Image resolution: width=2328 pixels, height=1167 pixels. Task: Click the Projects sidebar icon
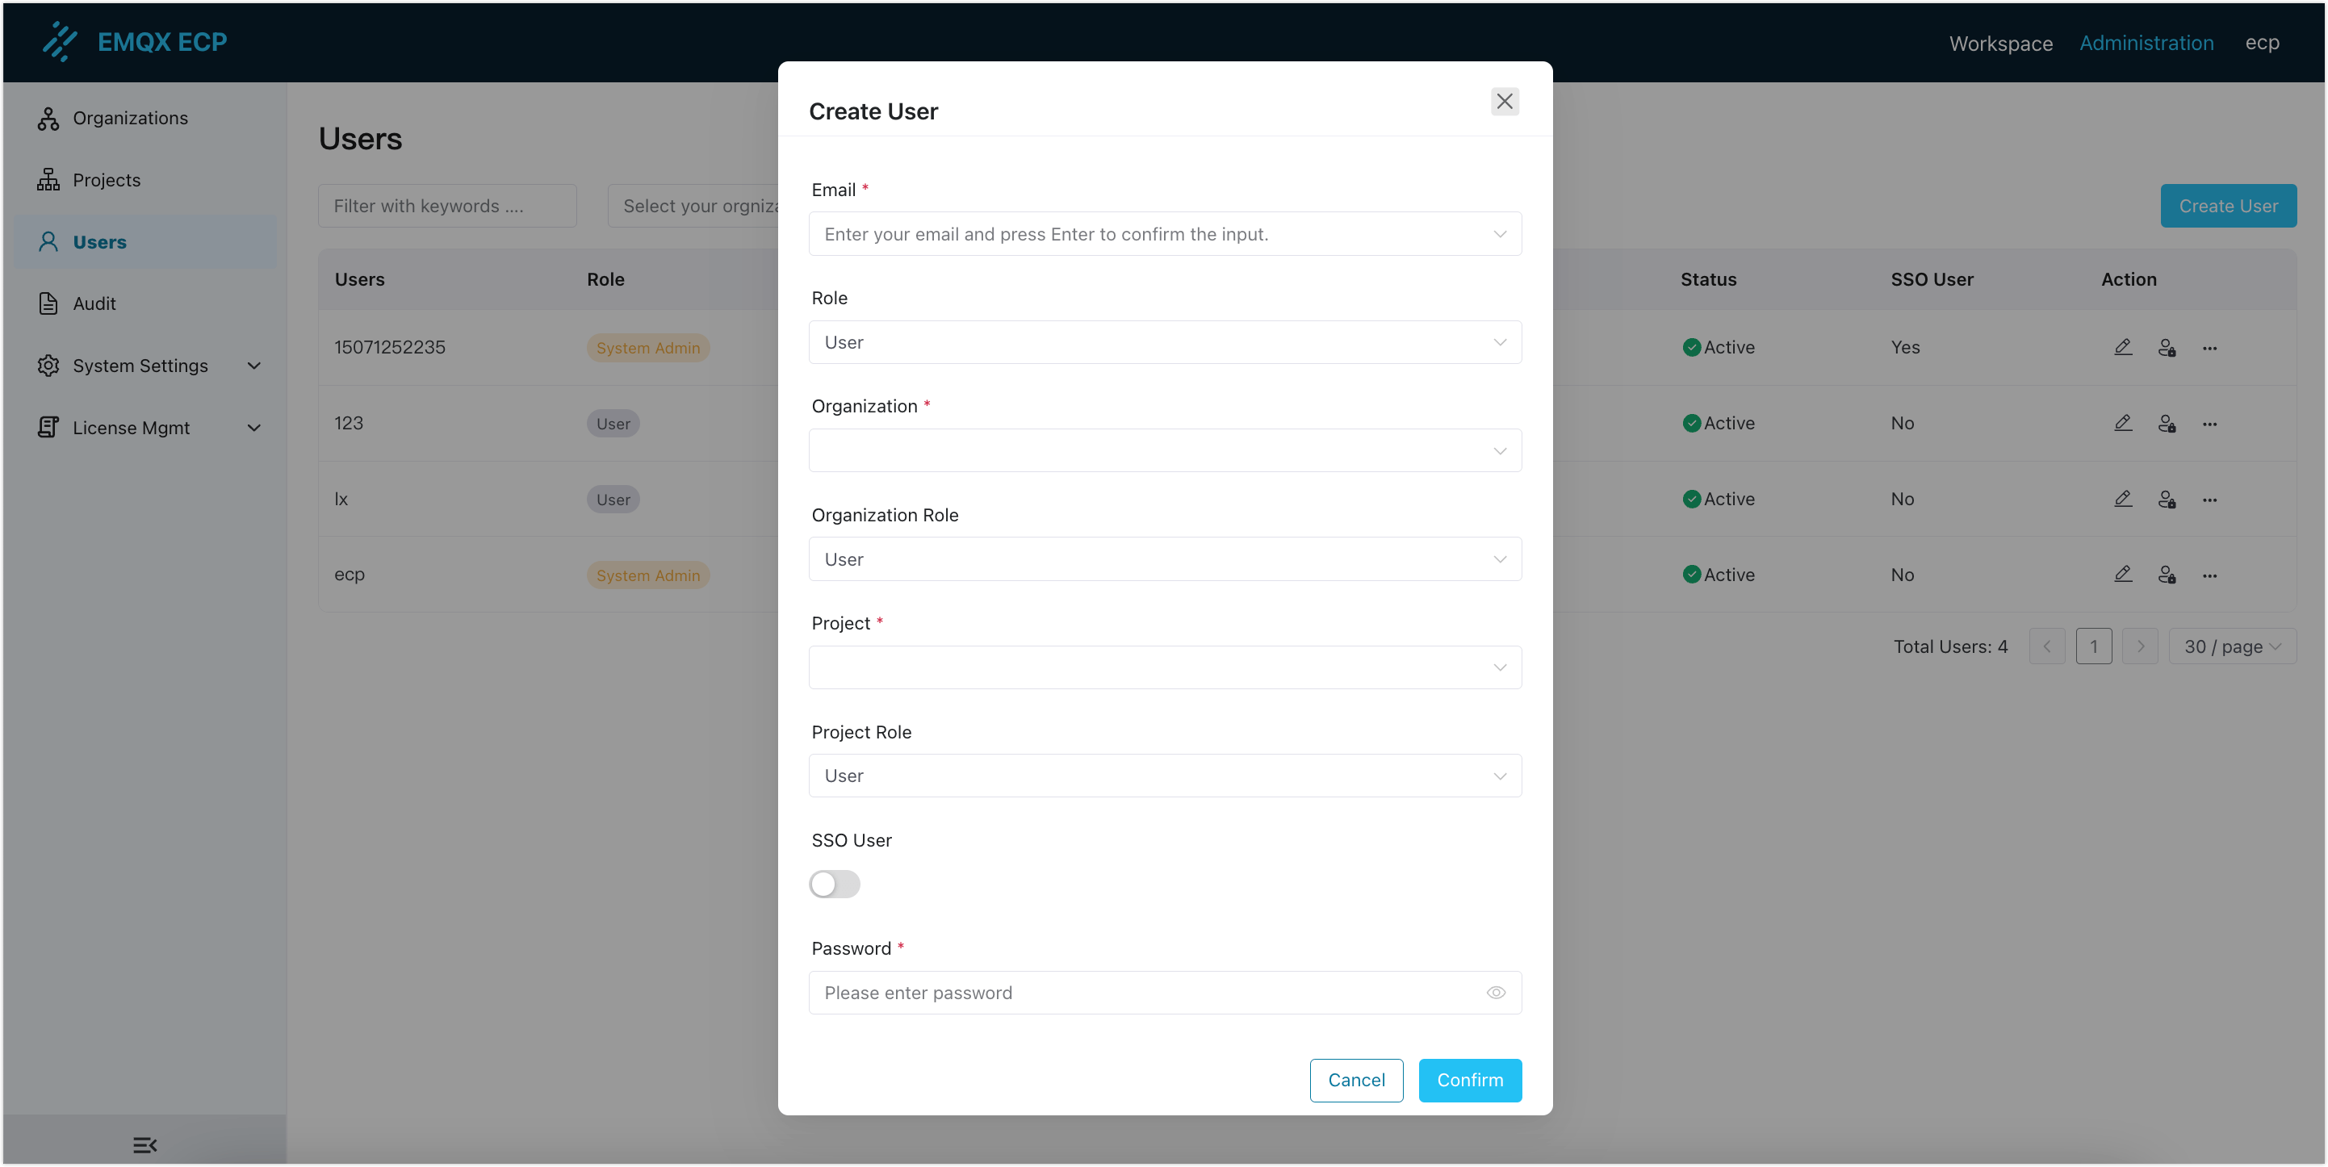tap(48, 180)
